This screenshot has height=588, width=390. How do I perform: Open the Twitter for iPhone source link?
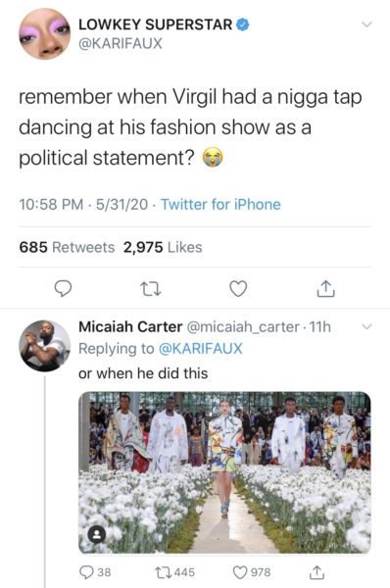(x=220, y=205)
